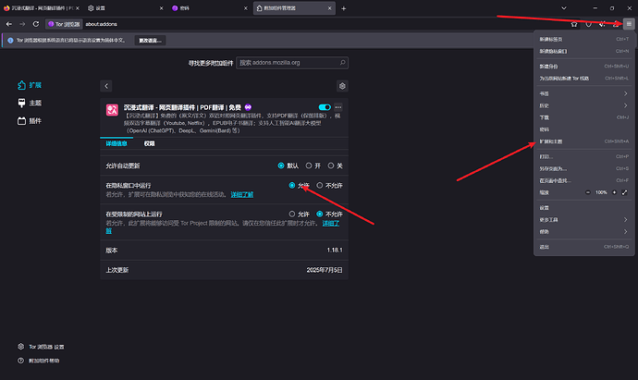This screenshot has height=380, width=638.
Task: Open add-ons help link at sidebar bottom
Action: coord(39,361)
